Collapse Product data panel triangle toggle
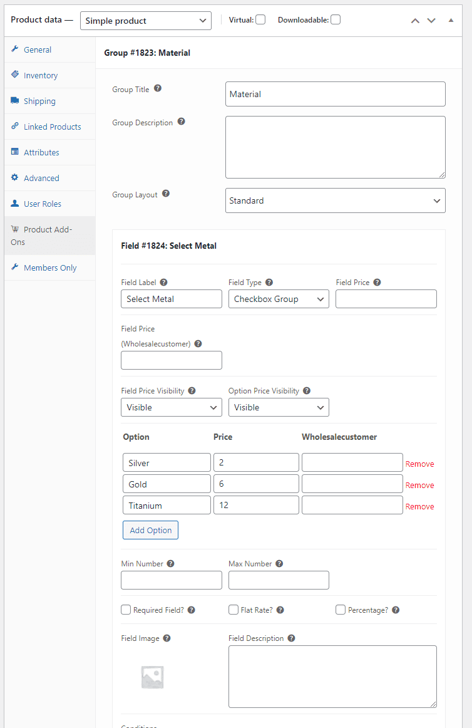This screenshot has height=728, width=472. coord(451,21)
